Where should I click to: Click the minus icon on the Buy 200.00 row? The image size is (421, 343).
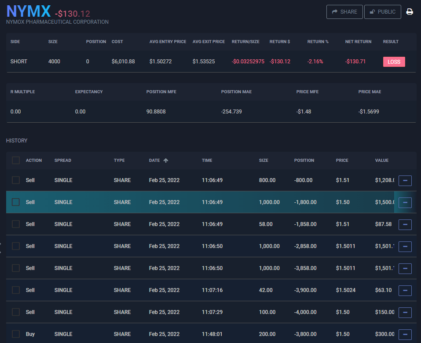point(405,334)
